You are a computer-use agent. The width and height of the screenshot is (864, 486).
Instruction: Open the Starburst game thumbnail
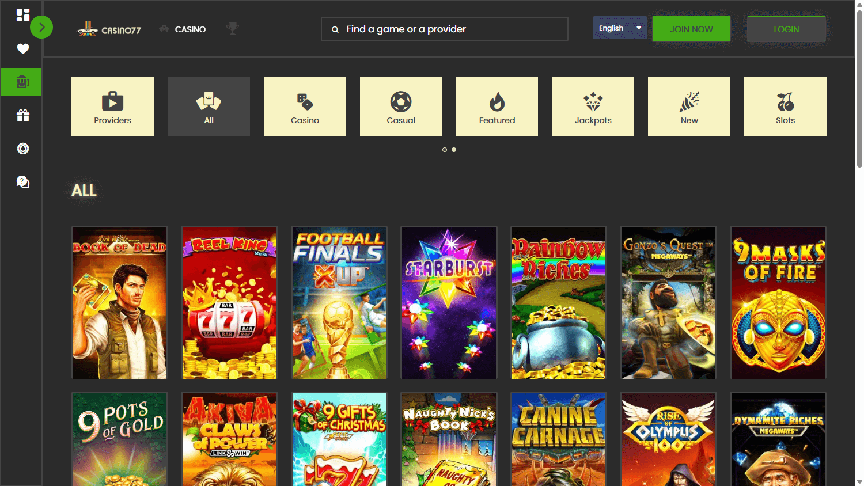tap(449, 302)
